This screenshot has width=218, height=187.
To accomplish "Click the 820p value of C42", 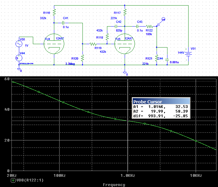I will [x=119, y=30].
